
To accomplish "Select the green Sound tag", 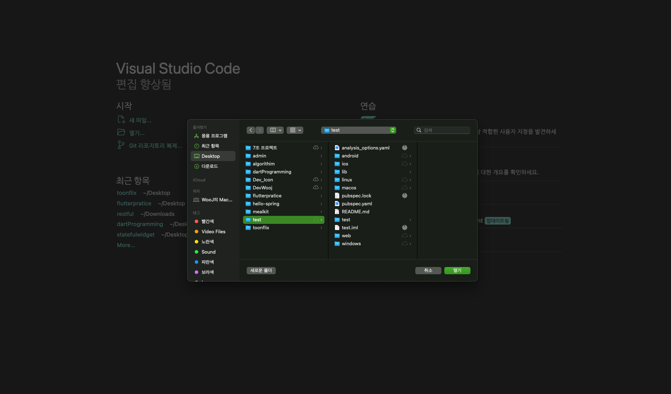I will coord(213,252).
